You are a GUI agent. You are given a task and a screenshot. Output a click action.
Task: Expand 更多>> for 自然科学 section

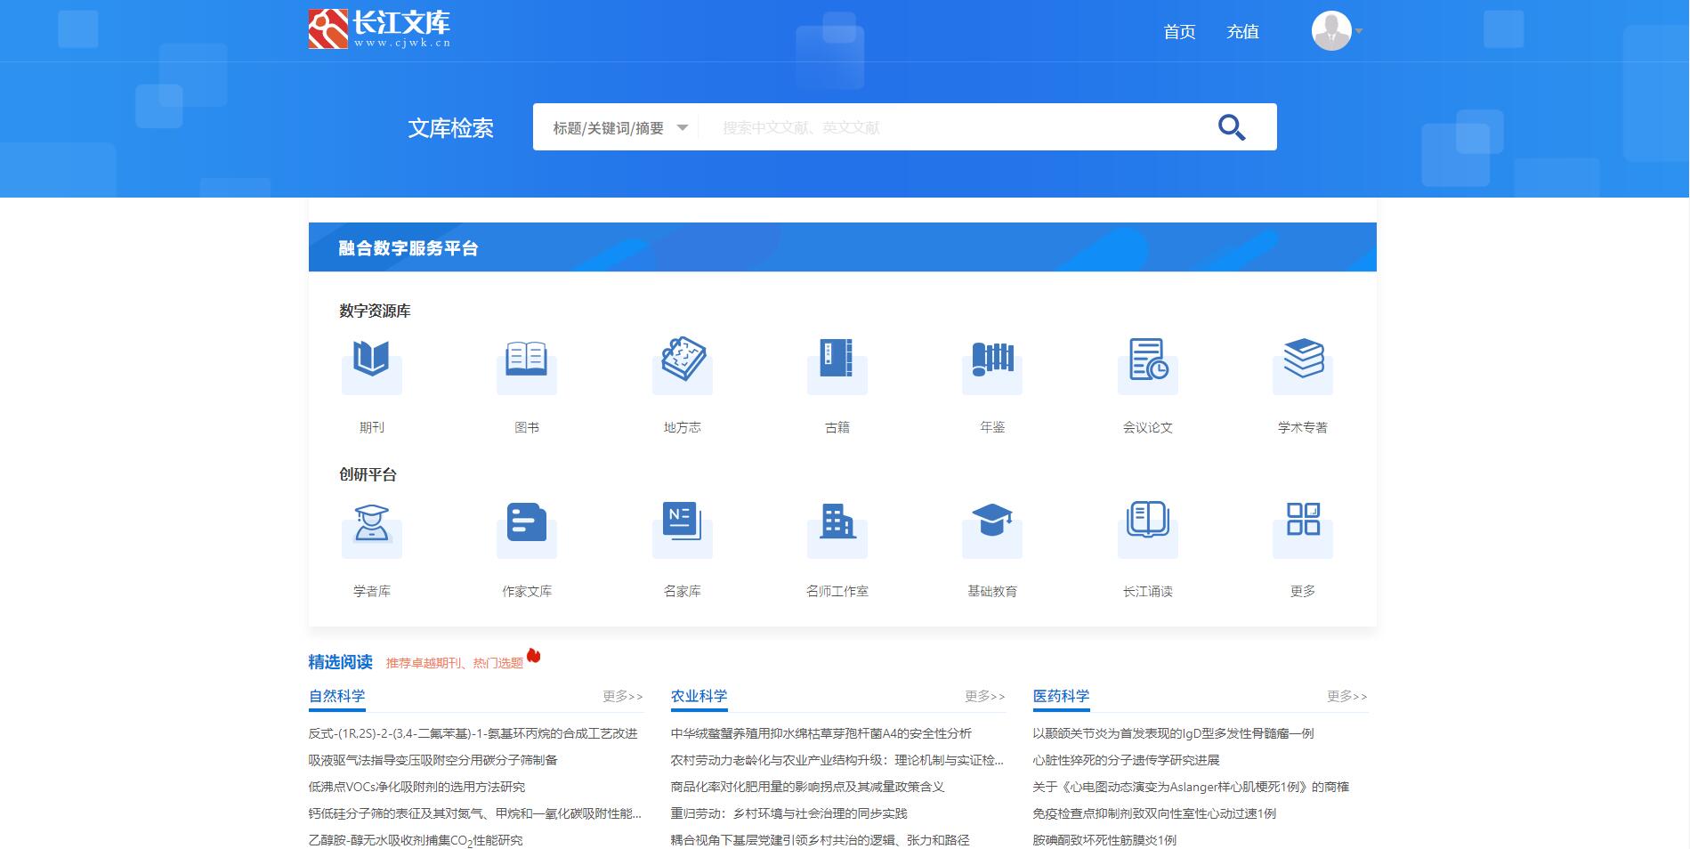[622, 696]
